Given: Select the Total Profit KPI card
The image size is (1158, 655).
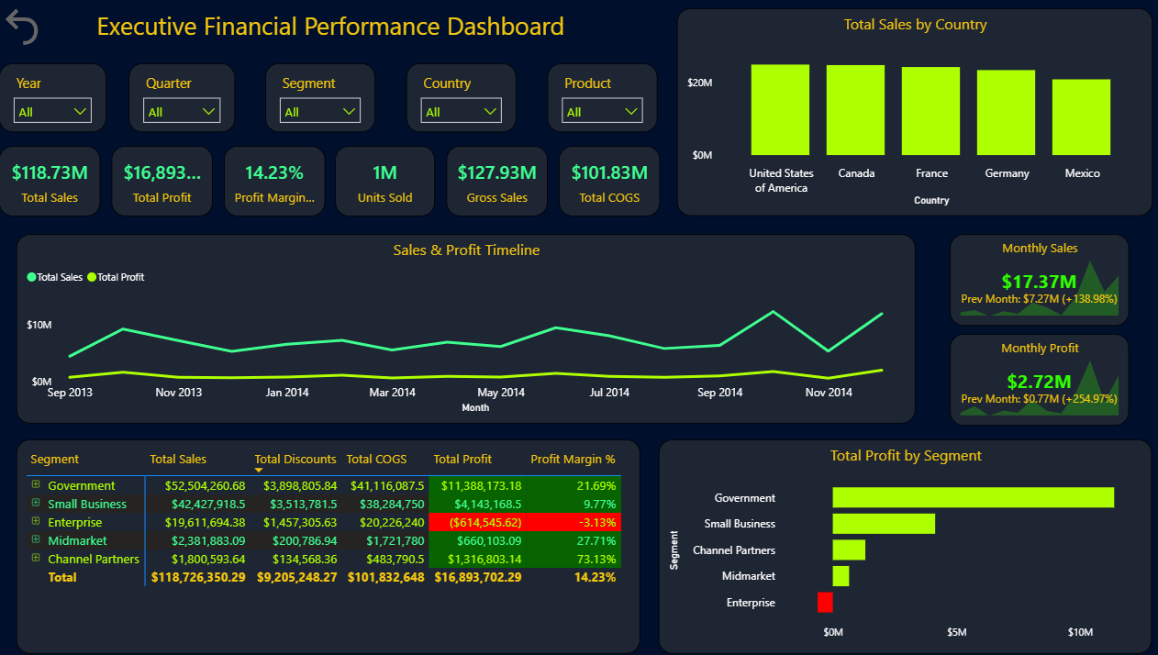Looking at the screenshot, I should (x=161, y=182).
